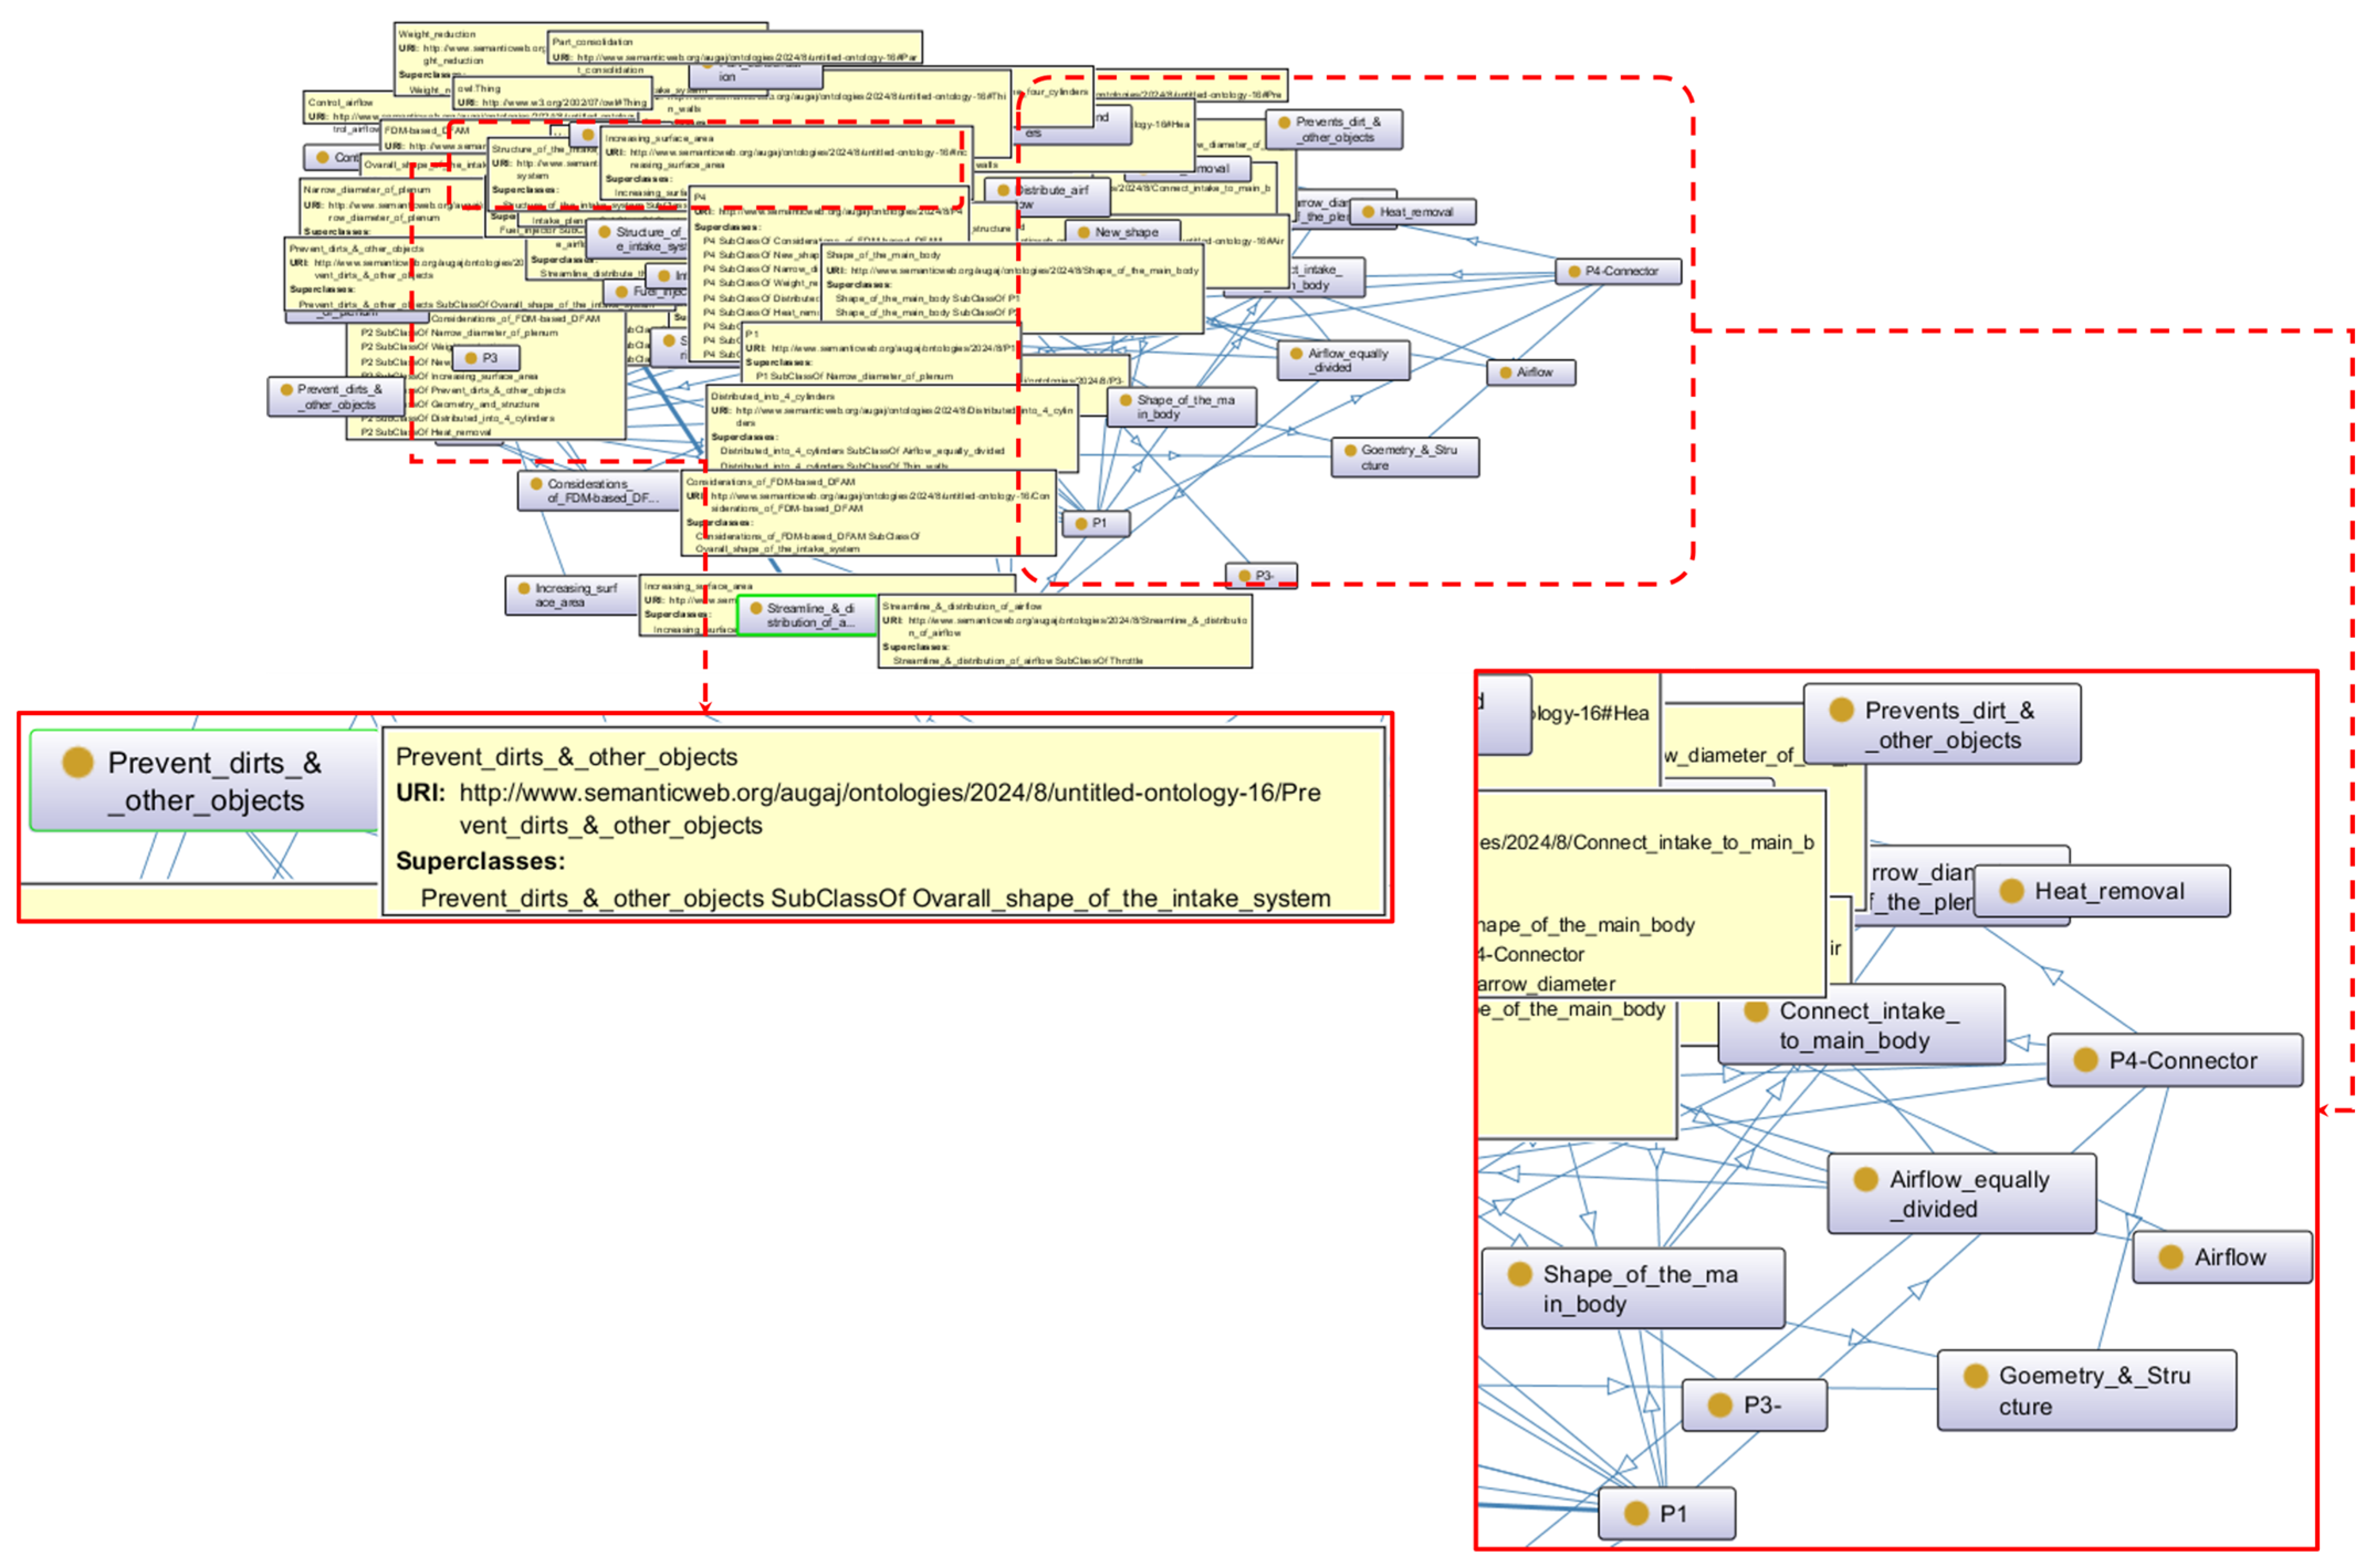Click the gold circle icon on Airflow node

[x=2170, y=1258]
